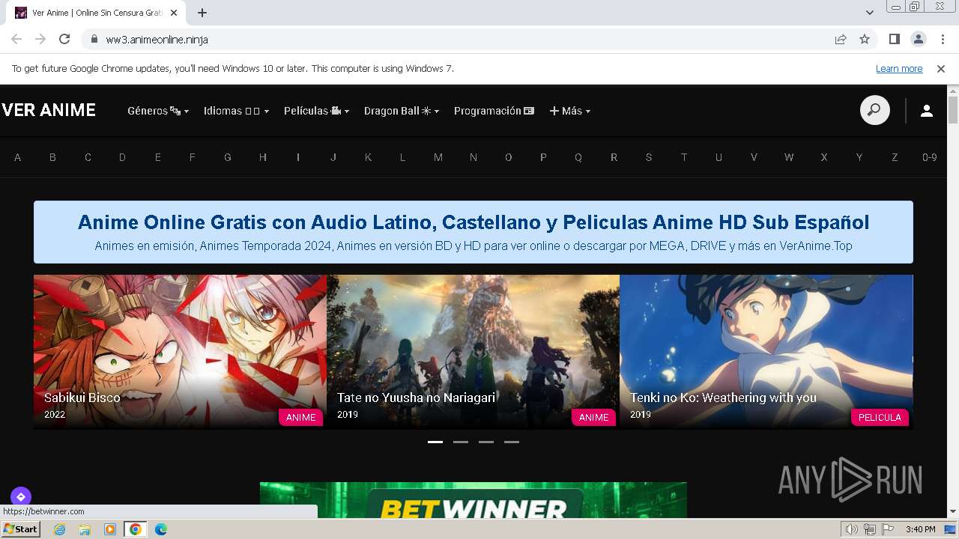Filter anime list by letter K
959x539 pixels.
coord(368,157)
